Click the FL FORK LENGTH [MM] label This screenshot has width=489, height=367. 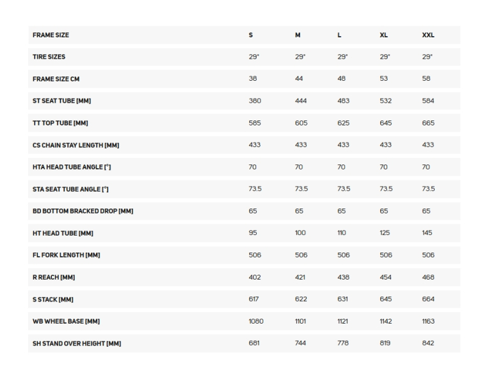[67, 255]
